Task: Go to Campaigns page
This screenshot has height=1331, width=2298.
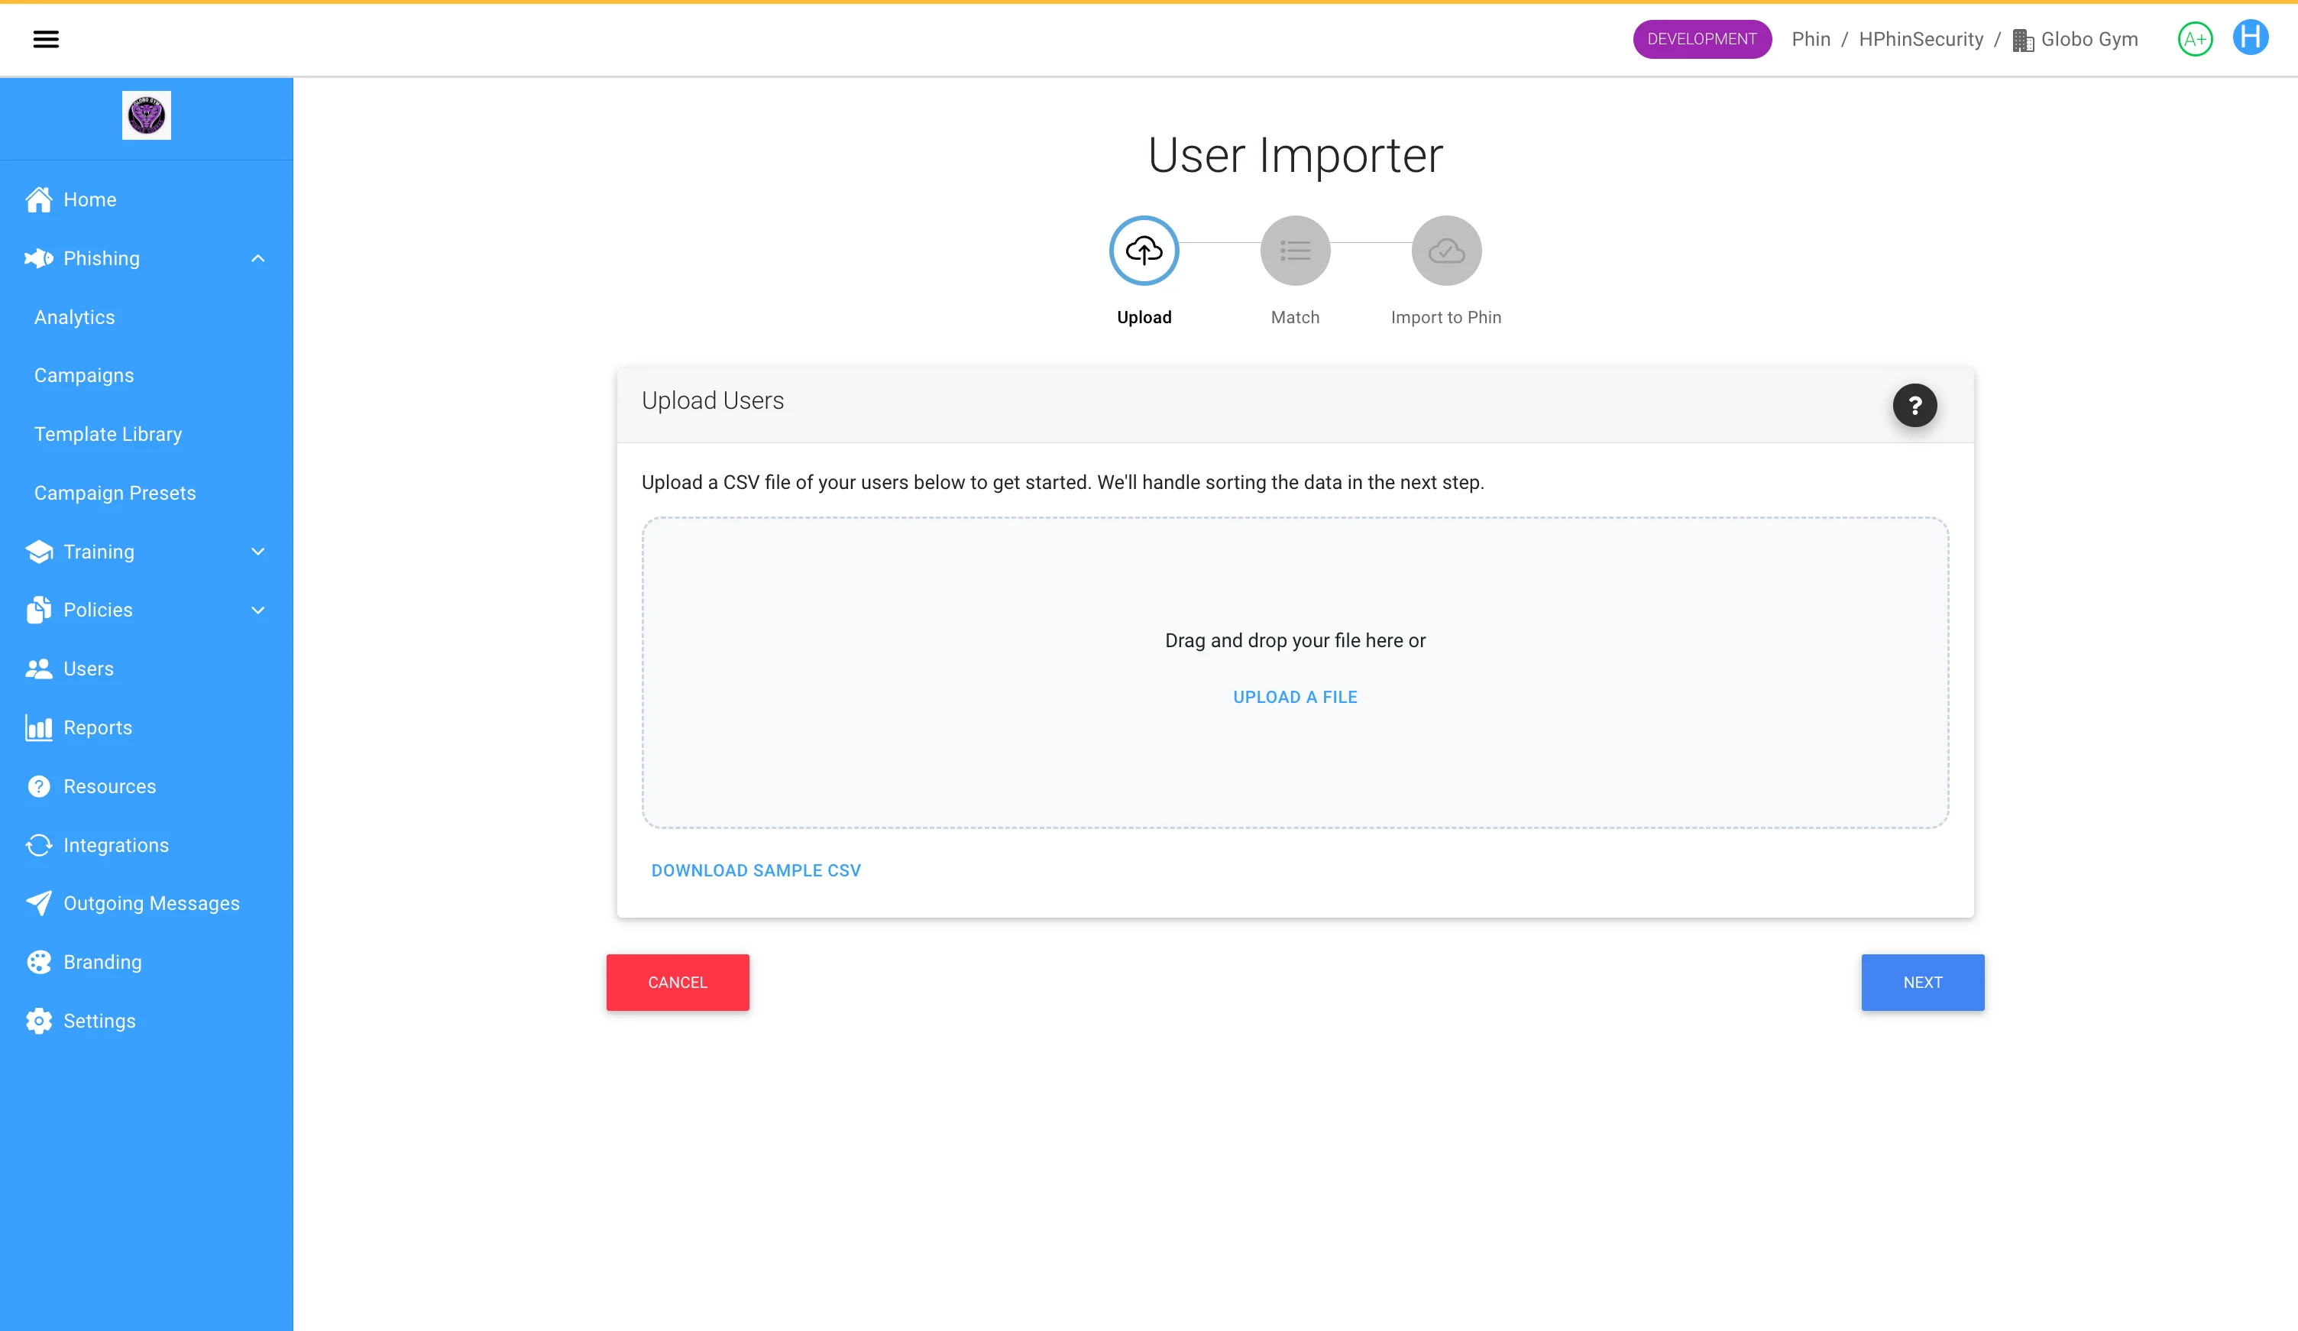Action: [x=84, y=376]
